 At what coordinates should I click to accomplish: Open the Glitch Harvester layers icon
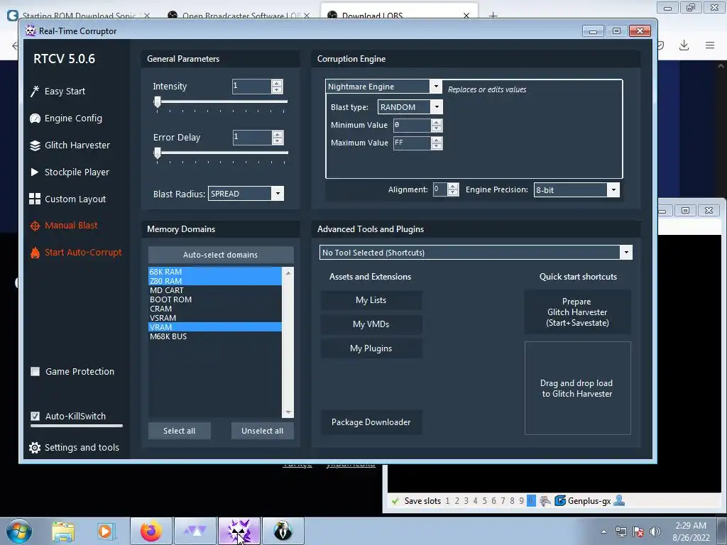tap(35, 145)
